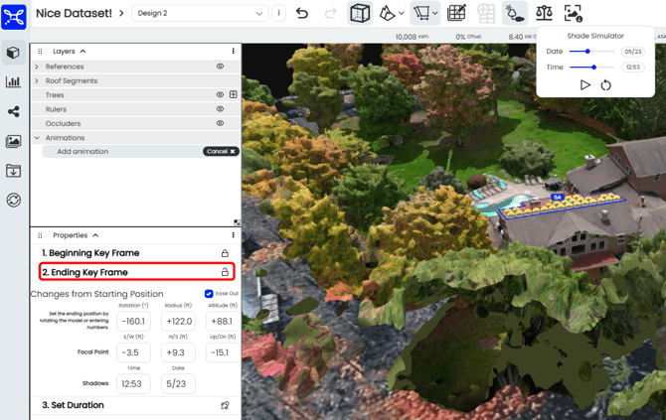Uncheck the Ease Out checkbox
The width and height of the screenshot is (666, 420).
click(x=209, y=294)
